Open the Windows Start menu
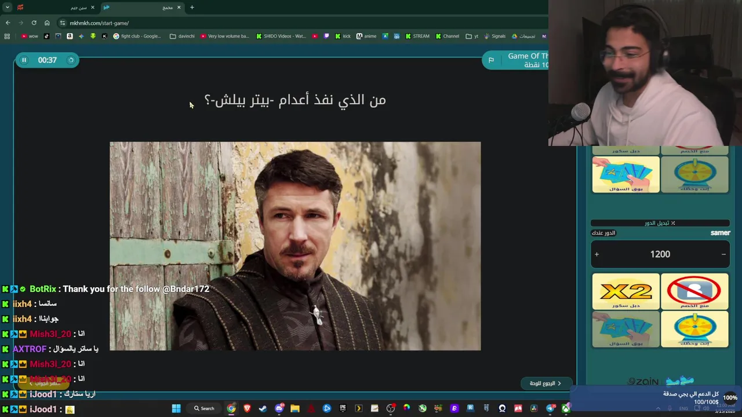Image resolution: width=742 pixels, height=417 pixels. (176, 408)
